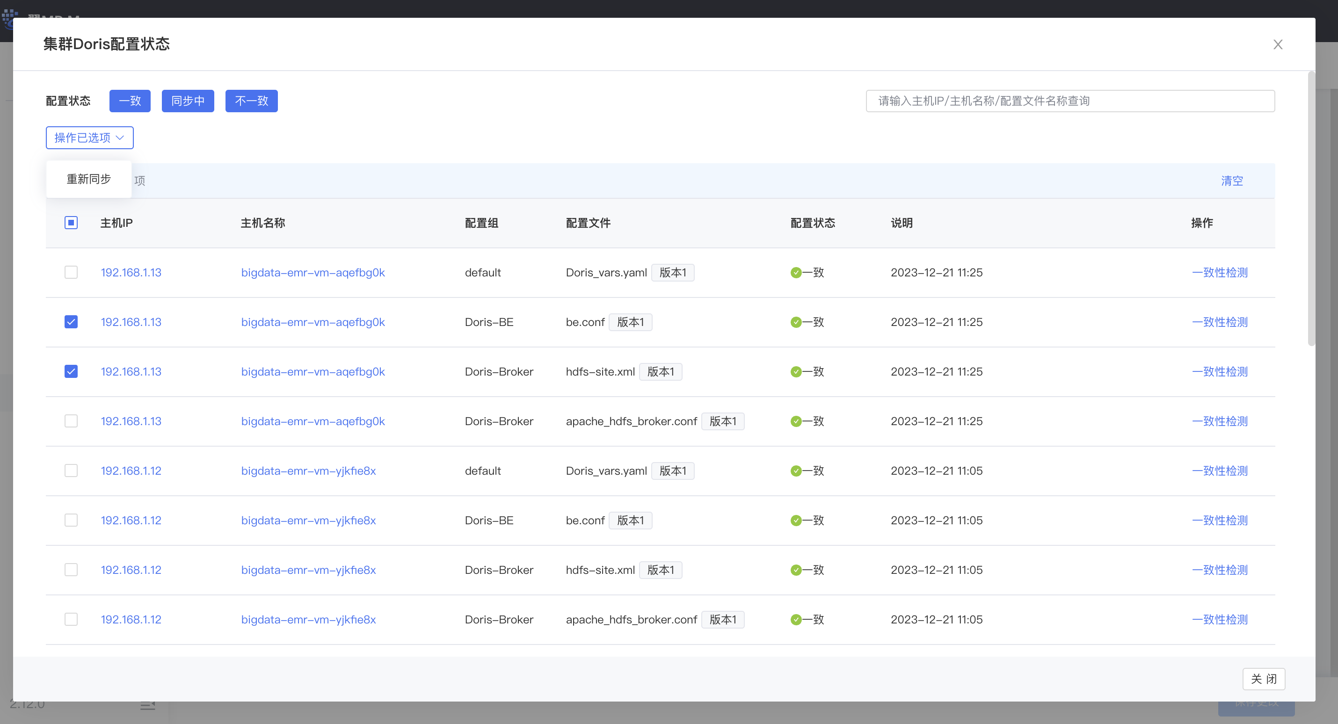1338x724 pixels.
Task: Click green status icon in 192.168.1.13 Doris_vars.yaml row
Action: 796,273
